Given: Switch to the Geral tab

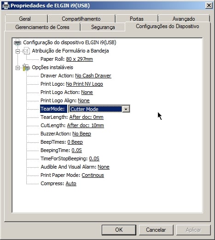Looking at the screenshot, I should tap(25, 19).
